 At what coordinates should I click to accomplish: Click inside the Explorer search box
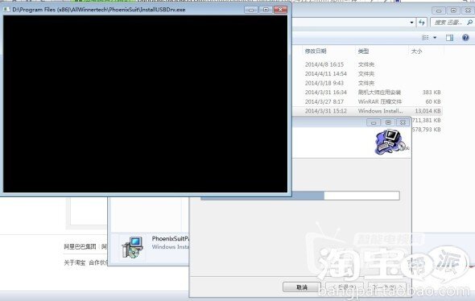[448, 23]
